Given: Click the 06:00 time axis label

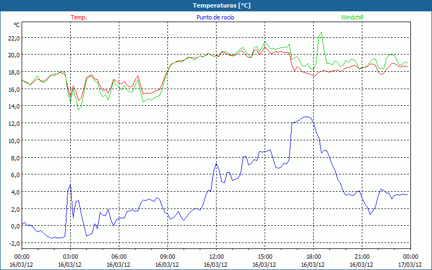Looking at the screenshot, I should pos(119,257).
